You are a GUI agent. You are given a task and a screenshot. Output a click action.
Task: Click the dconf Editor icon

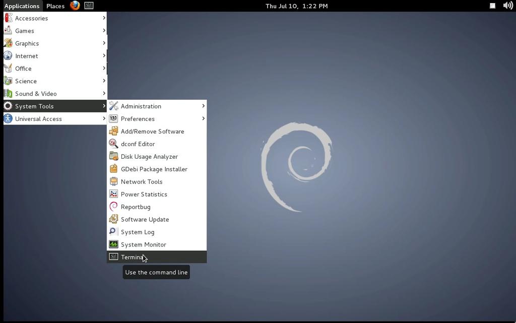pos(113,144)
